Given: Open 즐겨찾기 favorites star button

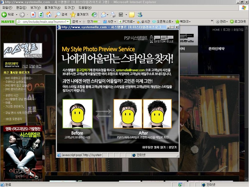Looking at the screenshot, I should pyautogui.click(x=79, y=15).
